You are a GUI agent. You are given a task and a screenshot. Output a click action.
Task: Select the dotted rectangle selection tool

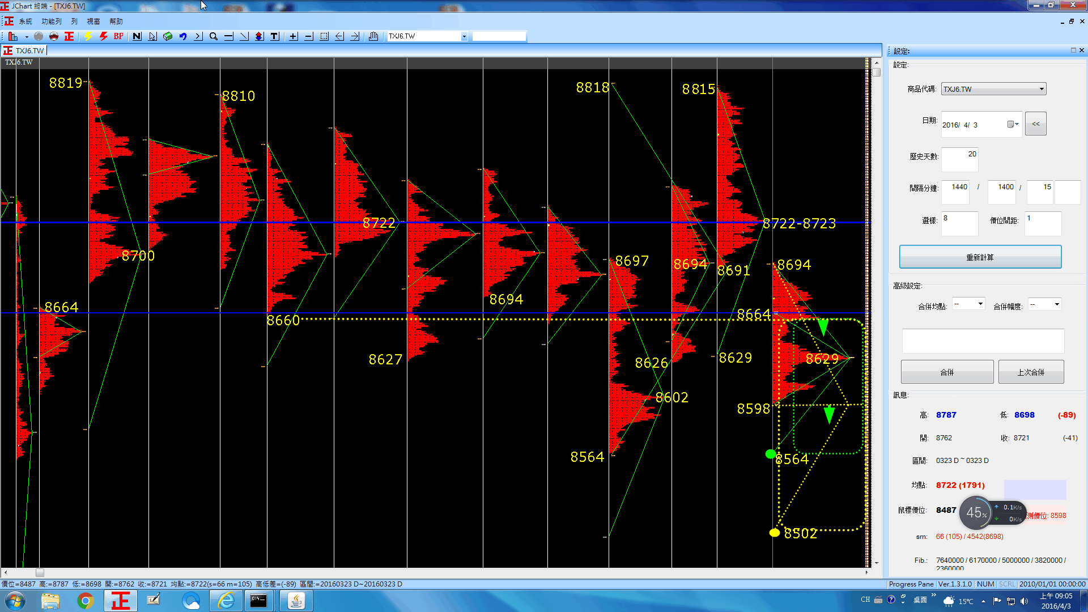click(x=324, y=36)
